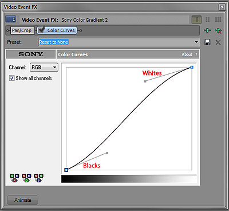Toggle Show all channels checkbox
The width and height of the screenshot is (229, 211).
[x=12, y=78]
